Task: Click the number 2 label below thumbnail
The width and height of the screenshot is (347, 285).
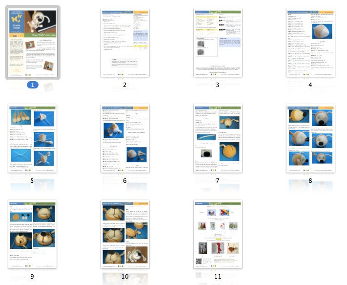Action: pyautogui.click(x=125, y=85)
